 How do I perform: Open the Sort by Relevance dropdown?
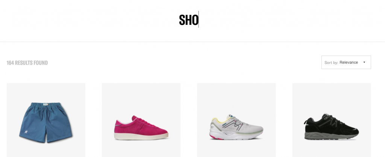tap(346, 62)
